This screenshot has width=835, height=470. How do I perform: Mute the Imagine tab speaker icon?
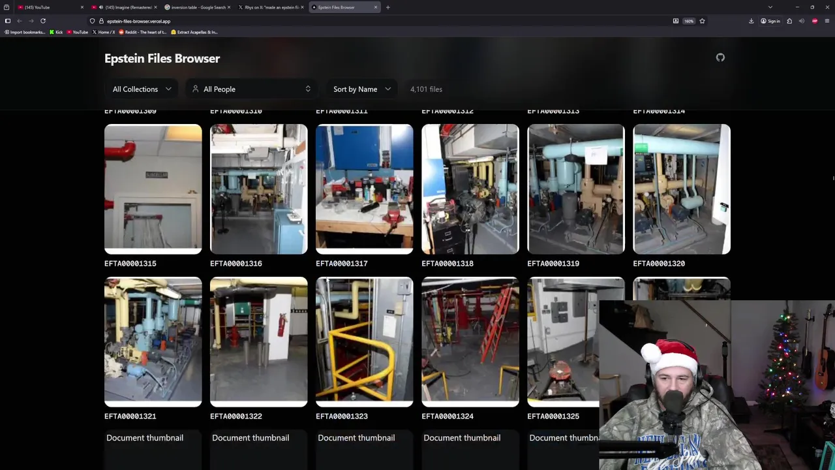[x=100, y=7]
